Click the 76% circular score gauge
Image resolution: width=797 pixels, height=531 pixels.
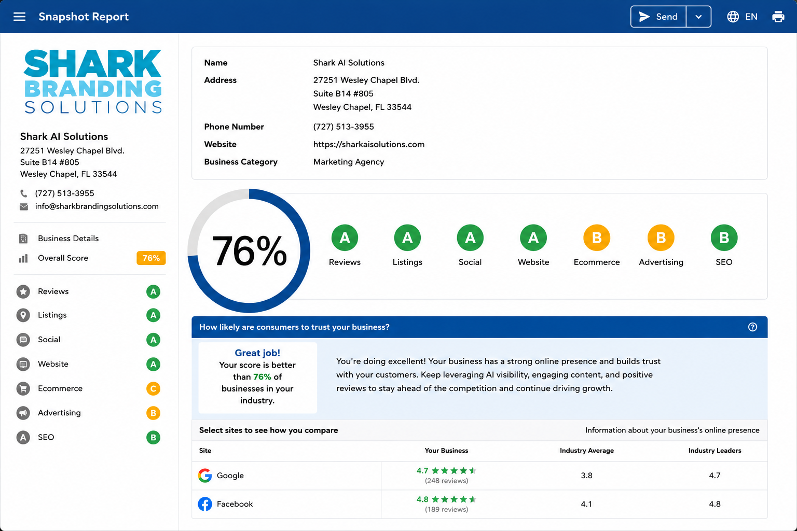coord(249,251)
